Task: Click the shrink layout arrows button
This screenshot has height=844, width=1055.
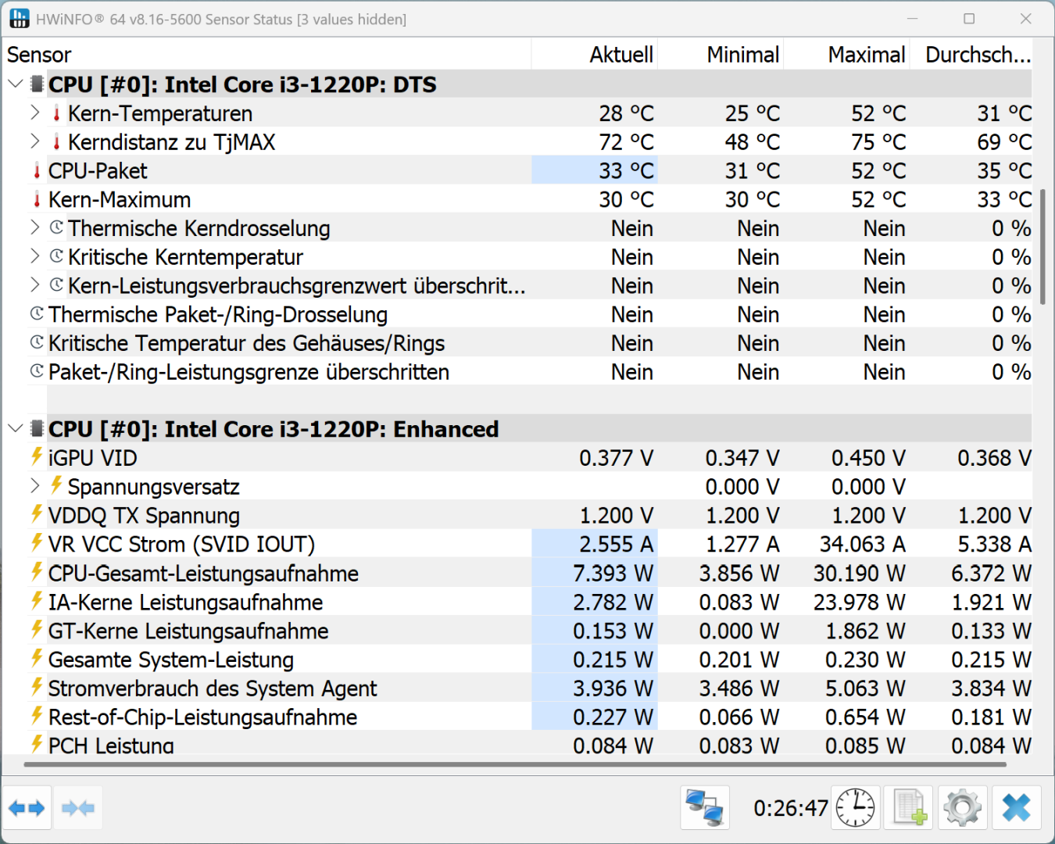Action: pyautogui.click(x=78, y=807)
